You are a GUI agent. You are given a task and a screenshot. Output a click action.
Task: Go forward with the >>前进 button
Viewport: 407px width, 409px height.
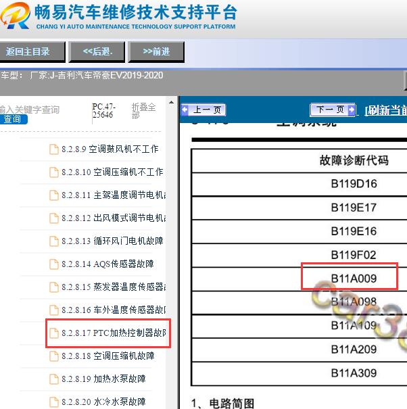pyautogui.click(x=156, y=51)
